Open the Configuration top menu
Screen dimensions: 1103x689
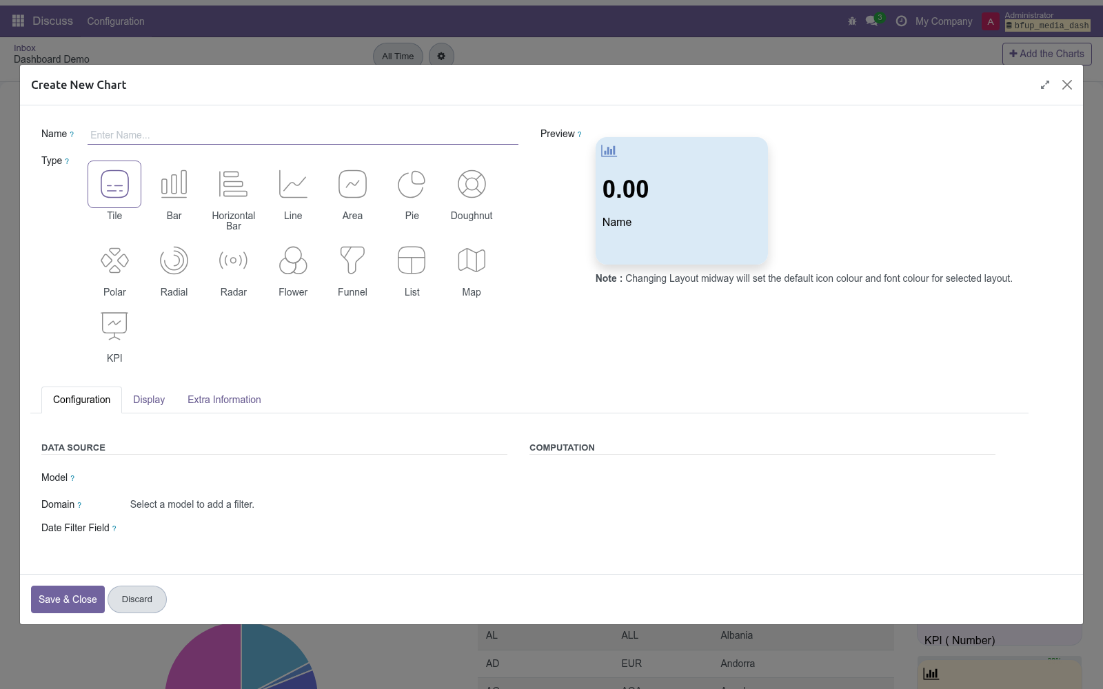(116, 21)
